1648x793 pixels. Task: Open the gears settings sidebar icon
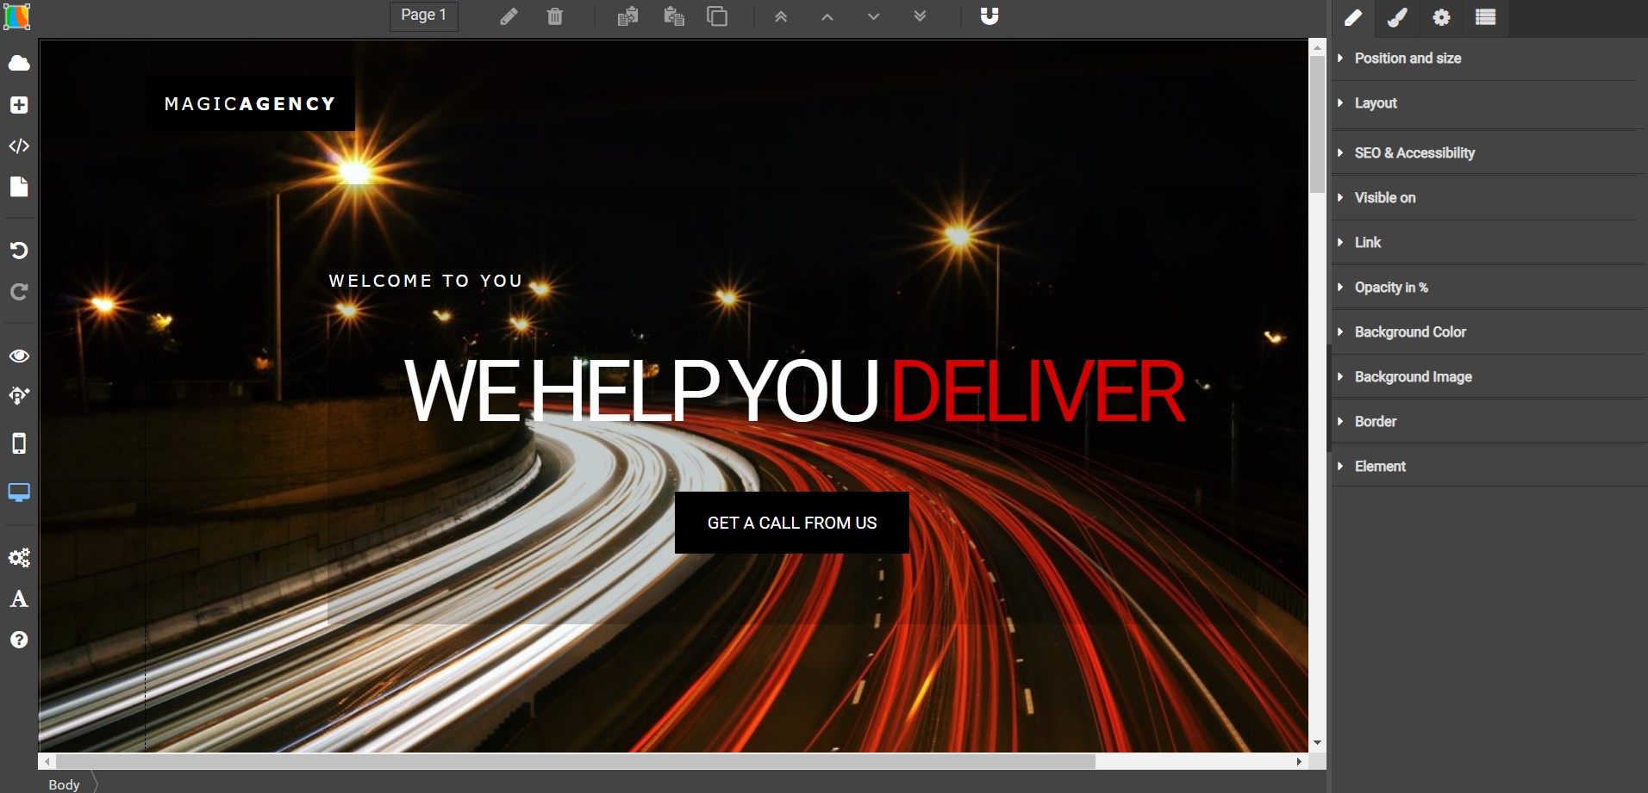(19, 558)
